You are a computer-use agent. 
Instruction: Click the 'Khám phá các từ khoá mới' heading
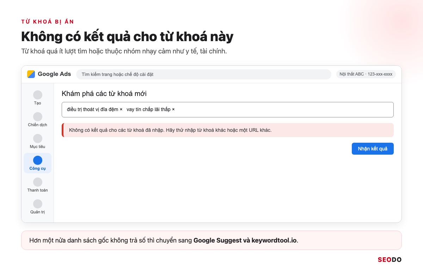[104, 93]
